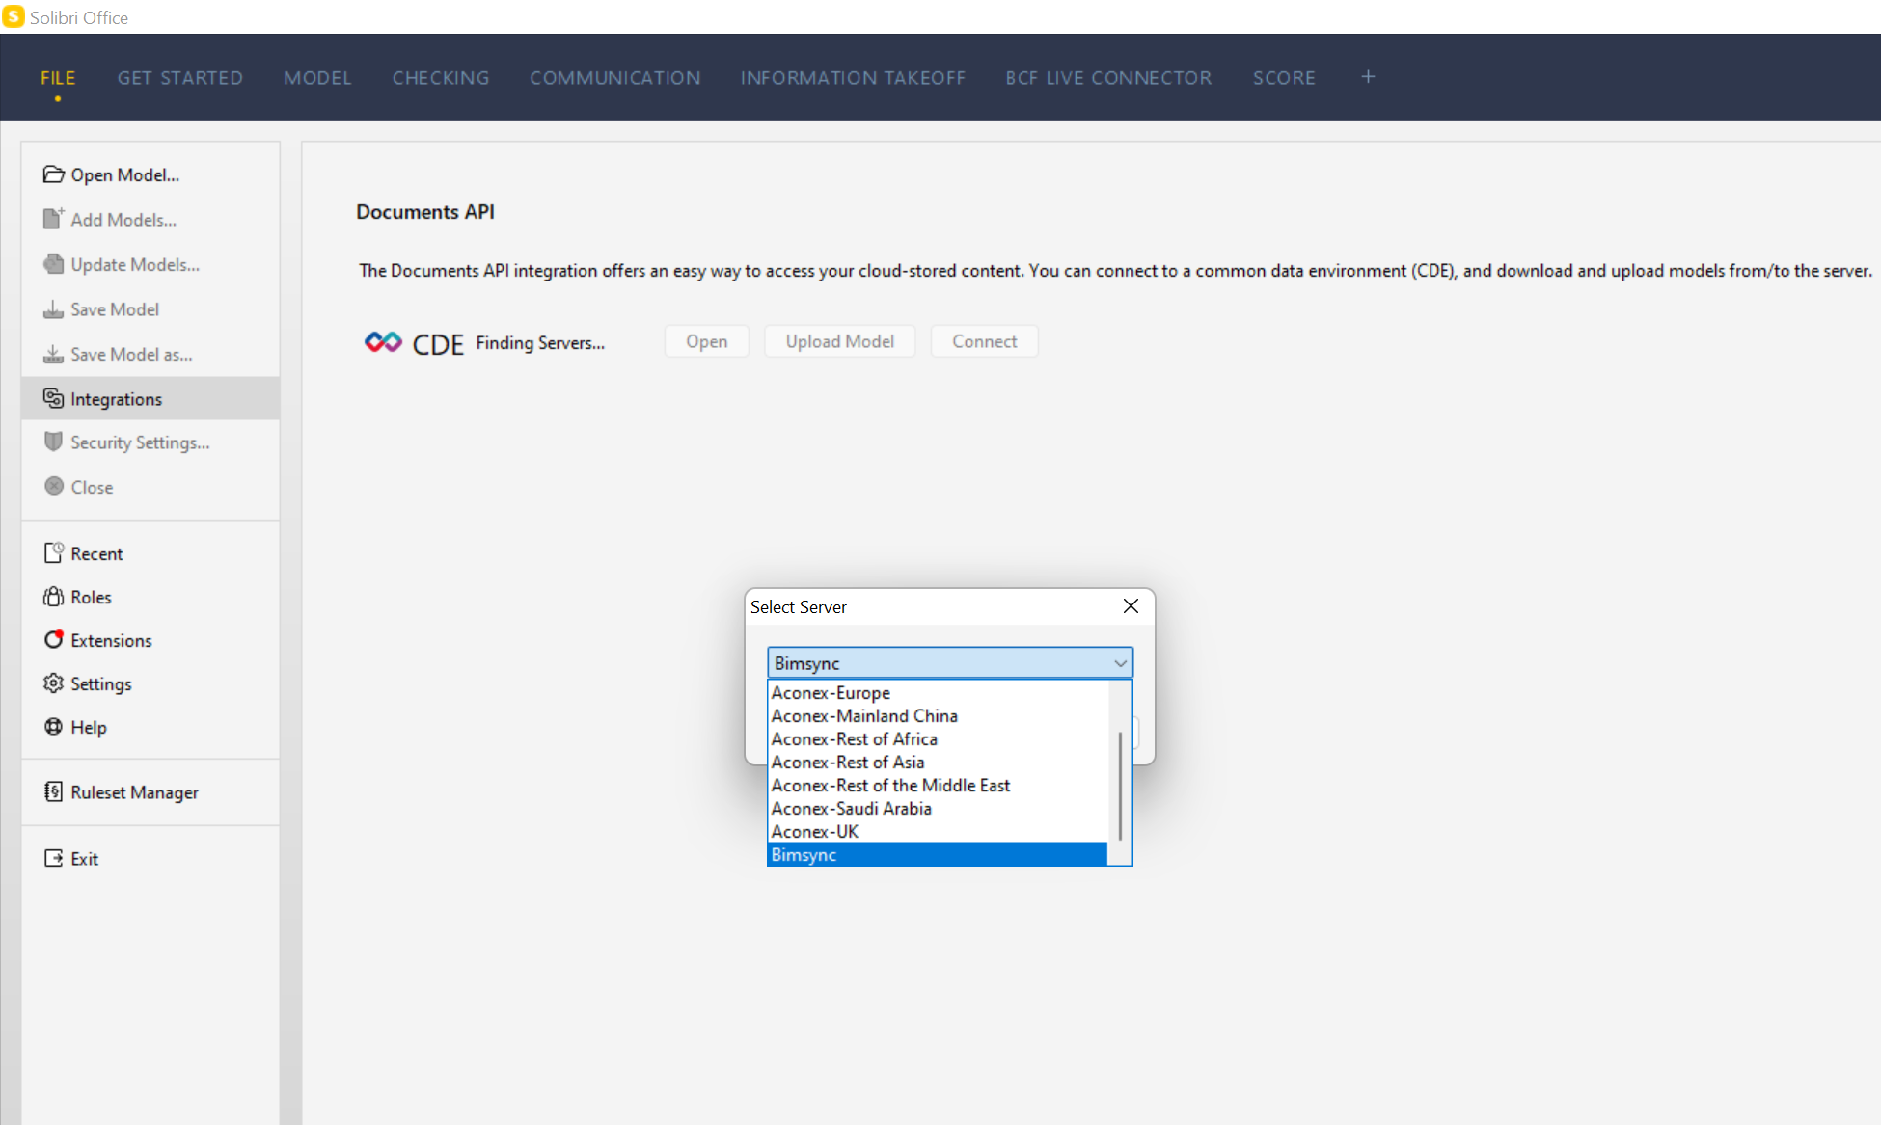Image resolution: width=1881 pixels, height=1125 pixels.
Task: Collapse the Bimsync server dropdown arrow
Action: [x=1120, y=663]
